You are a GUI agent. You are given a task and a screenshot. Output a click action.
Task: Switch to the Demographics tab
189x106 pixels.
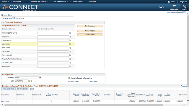[x=22, y=89]
